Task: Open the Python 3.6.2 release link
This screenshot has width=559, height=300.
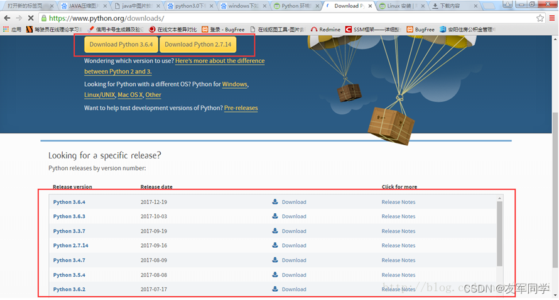Action: [69, 289]
